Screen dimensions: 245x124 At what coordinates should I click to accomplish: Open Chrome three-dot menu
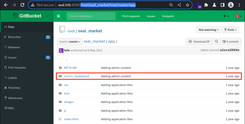(x=239, y=5)
